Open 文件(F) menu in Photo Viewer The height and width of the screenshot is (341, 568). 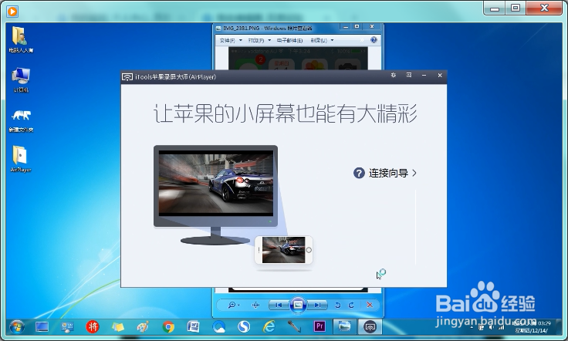pyautogui.click(x=228, y=40)
